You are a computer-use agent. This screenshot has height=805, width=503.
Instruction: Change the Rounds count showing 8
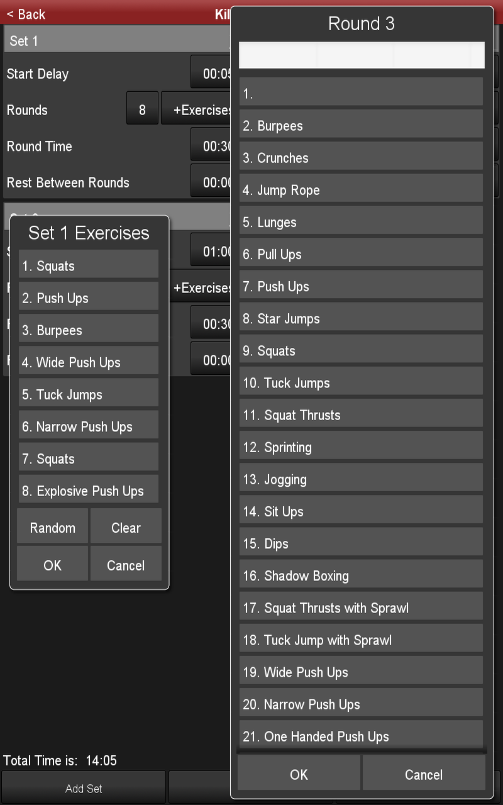(142, 110)
